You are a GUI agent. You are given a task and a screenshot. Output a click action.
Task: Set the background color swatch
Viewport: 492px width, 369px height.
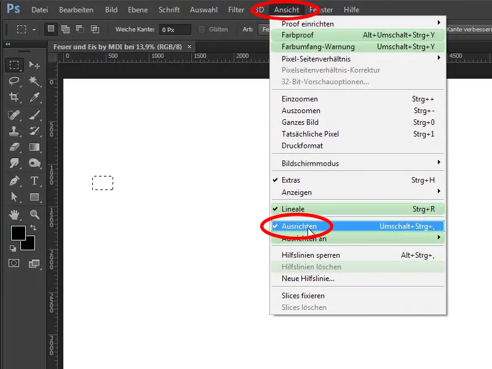coord(31,245)
